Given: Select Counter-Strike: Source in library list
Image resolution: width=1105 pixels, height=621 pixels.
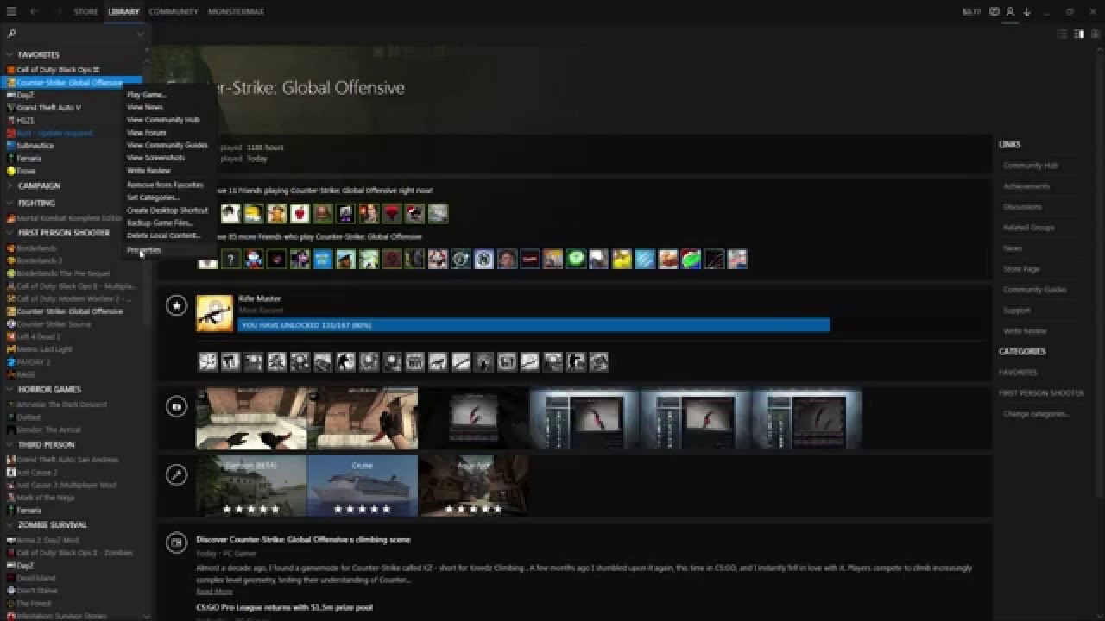Looking at the screenshot, I should [x=54, y=324].
